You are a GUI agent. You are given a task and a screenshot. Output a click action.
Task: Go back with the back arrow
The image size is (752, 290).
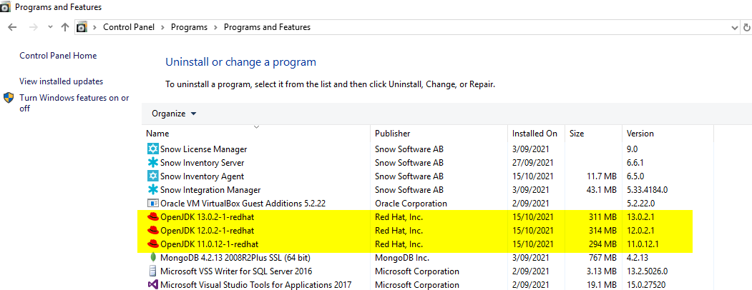pos(12,27)
